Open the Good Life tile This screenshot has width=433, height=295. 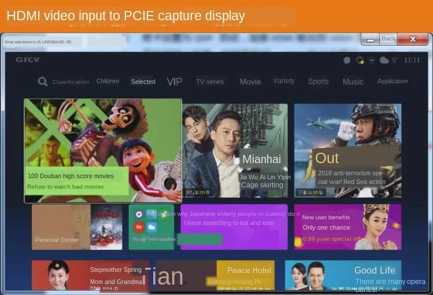(343, 275)
